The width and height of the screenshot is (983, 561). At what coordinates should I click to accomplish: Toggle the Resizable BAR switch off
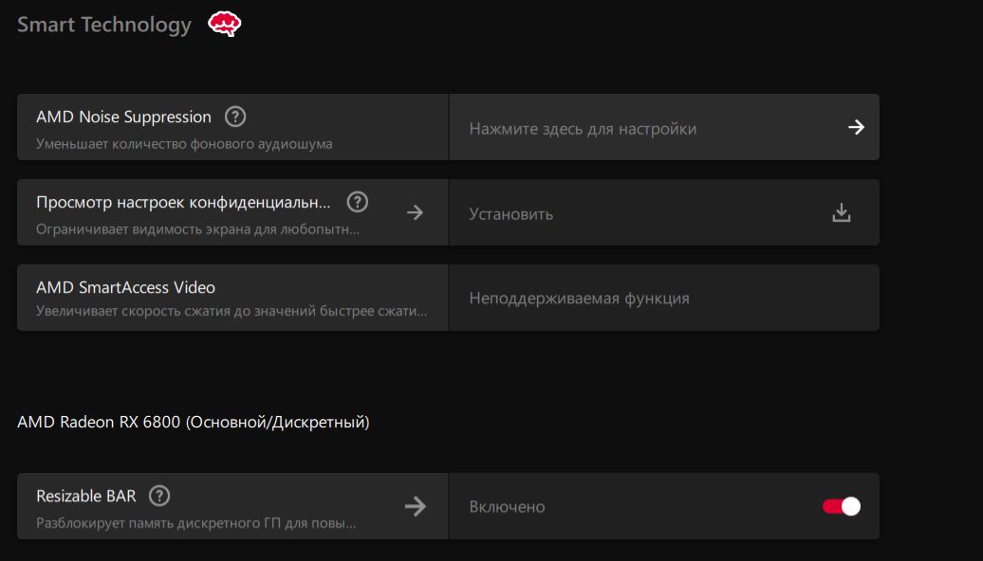[842, 506]
